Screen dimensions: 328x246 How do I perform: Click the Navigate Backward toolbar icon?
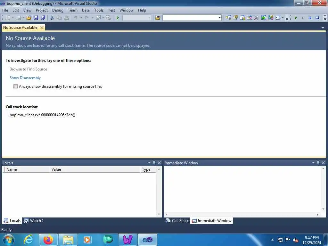(98, 18)
